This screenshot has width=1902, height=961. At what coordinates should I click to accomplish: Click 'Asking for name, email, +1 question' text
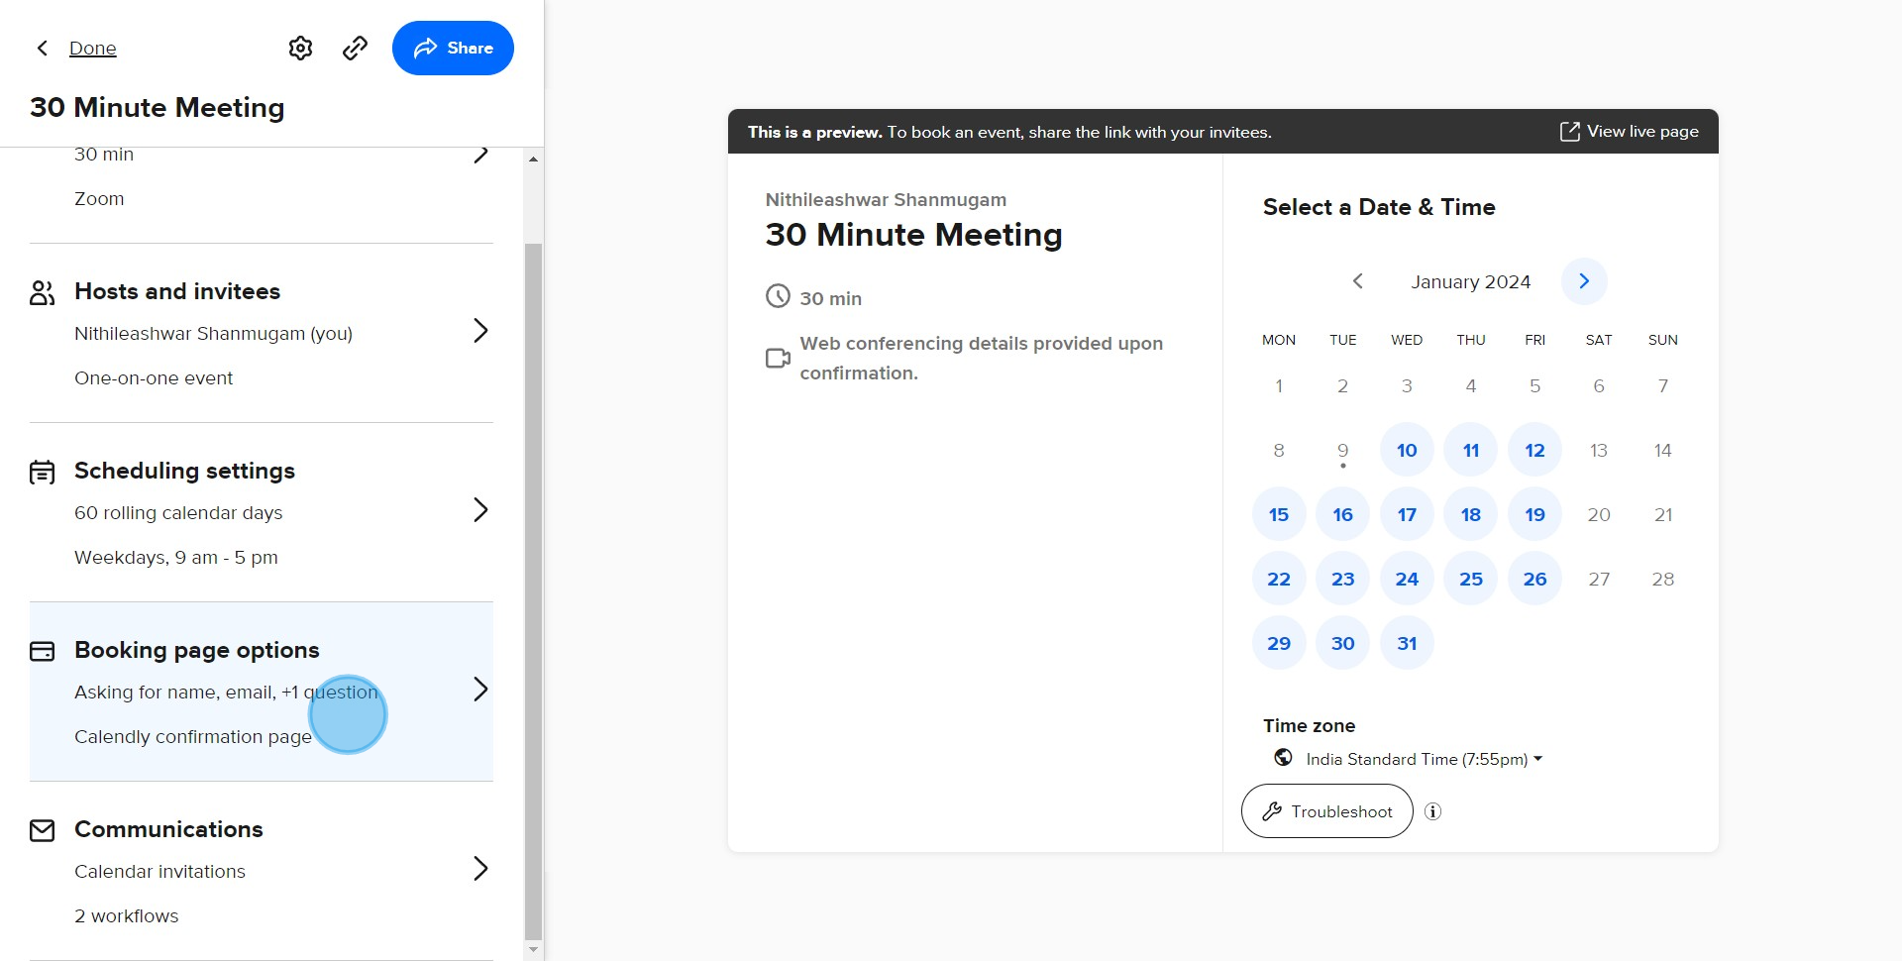pyautogui.click(x=226, y=693)
